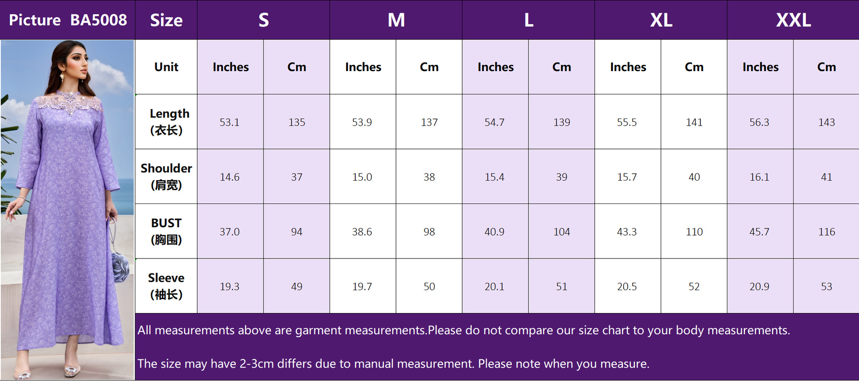Click the L size column header

tap(528, 20)
